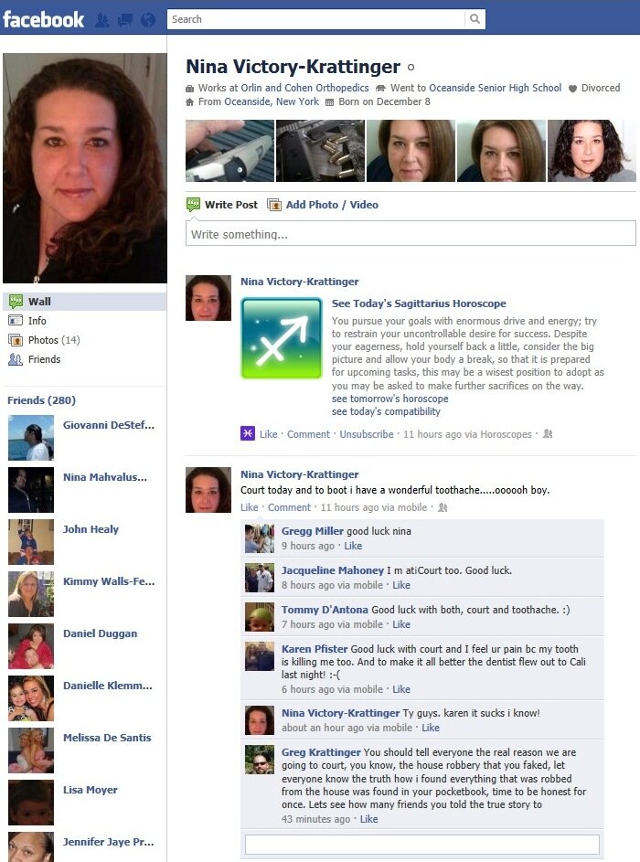The image size is (640, 862).
Task: Open notifications globe icon in top bar
Action: pos(148,20)
